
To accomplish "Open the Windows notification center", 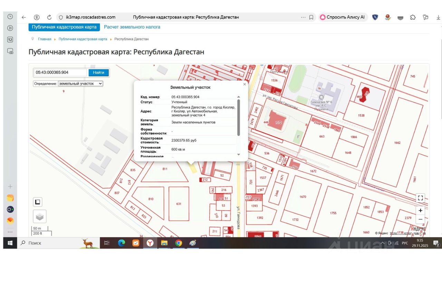I will pyautogui.click(x=436, y=244).
